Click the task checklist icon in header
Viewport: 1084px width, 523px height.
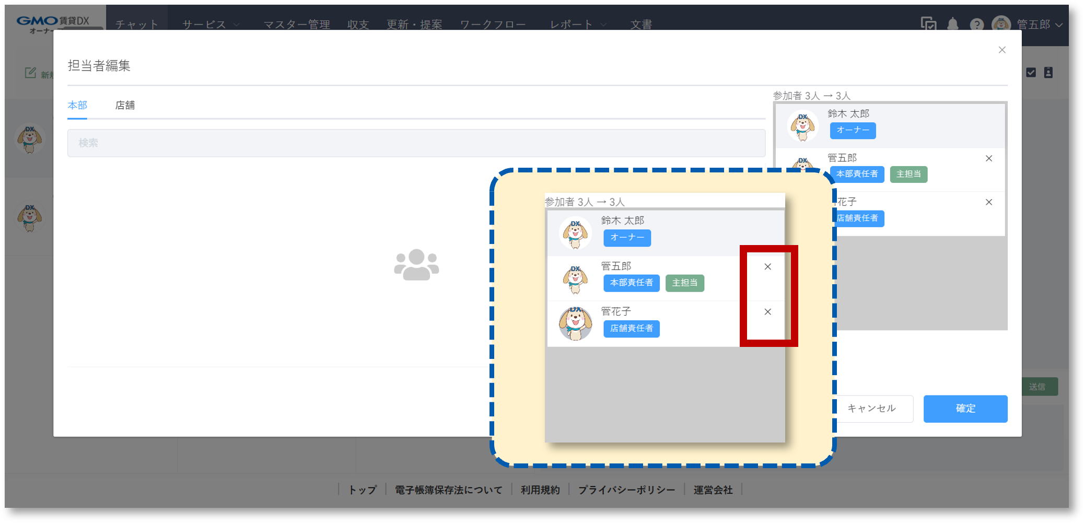928,24
